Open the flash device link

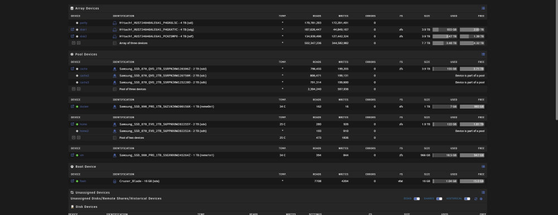[x=83, y=181]
